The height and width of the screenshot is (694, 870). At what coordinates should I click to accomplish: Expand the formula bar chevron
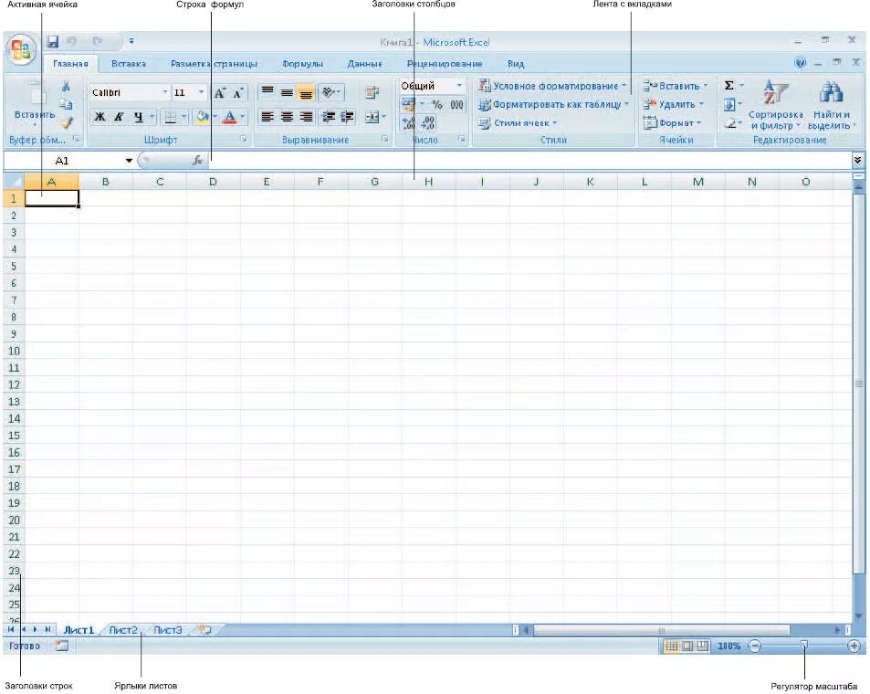point(858,161)
